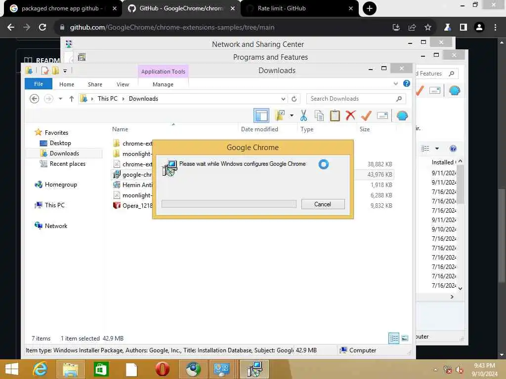Go up one folder level arrow
Viewport: 506px width, 379px height.
click(x=72, y=99)
